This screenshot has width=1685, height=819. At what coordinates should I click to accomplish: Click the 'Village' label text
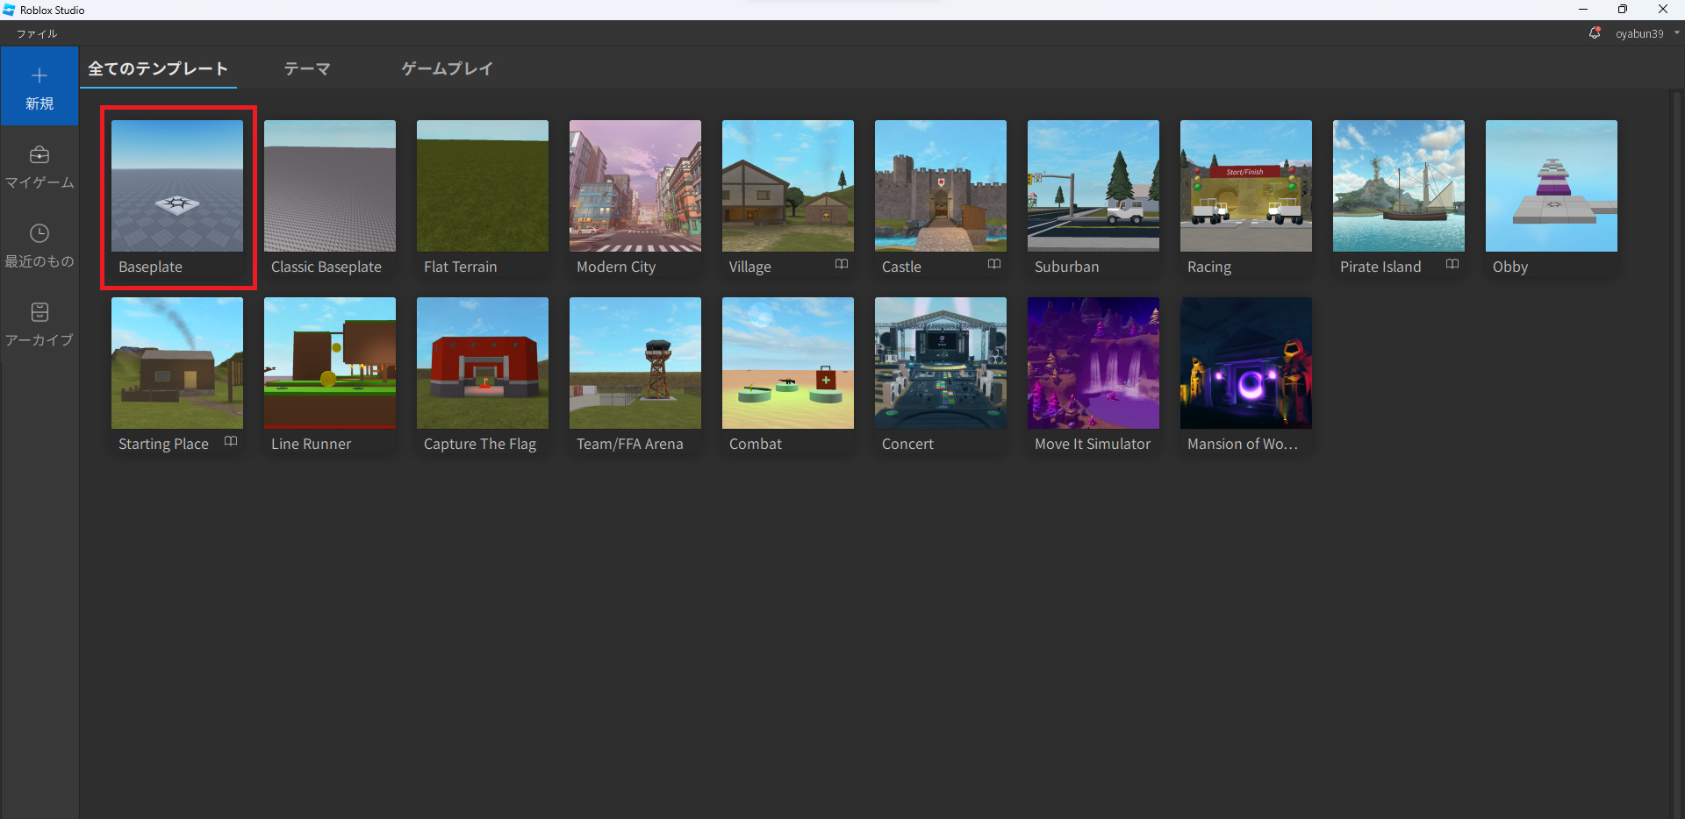pos(750,267)
